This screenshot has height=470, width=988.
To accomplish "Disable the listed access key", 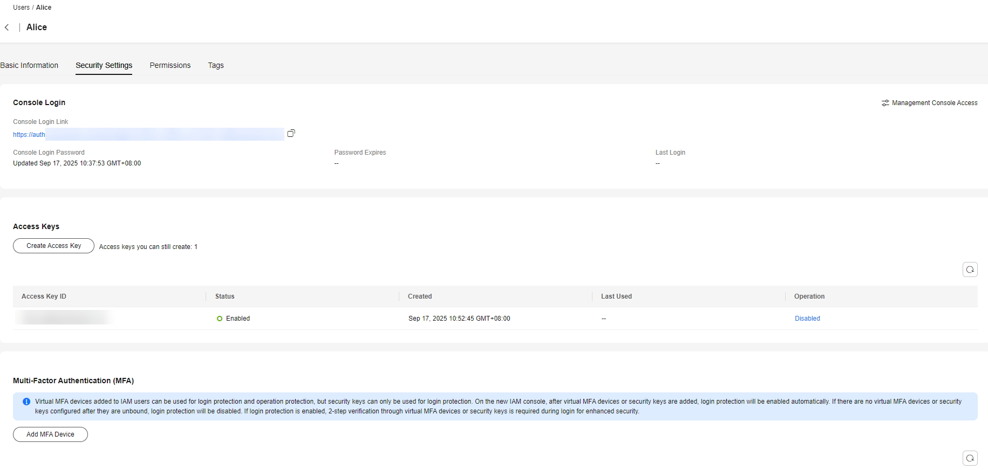I will [807, 319].
